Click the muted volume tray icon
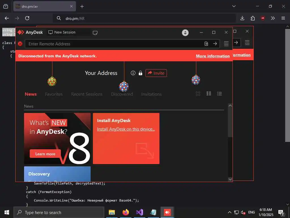This screenshot has width=290, height=218. (x=243, y=213)
